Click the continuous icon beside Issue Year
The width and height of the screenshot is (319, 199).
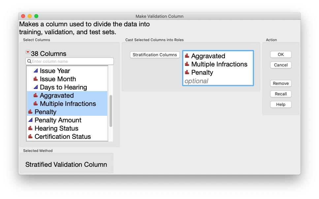pos(36,71)
